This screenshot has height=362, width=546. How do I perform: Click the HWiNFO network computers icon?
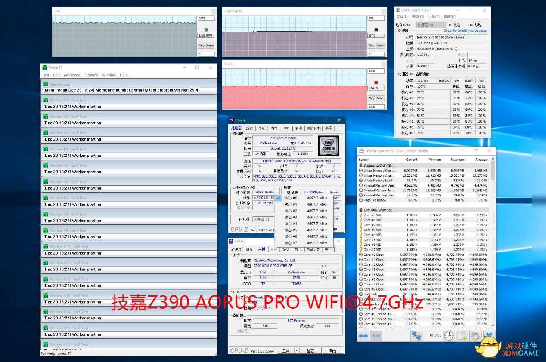[416, 336]
